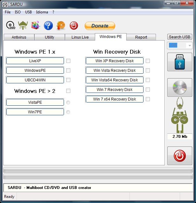Tick the LiveXP checkbox
The image size is (196, 203).
tap(68, 61)
